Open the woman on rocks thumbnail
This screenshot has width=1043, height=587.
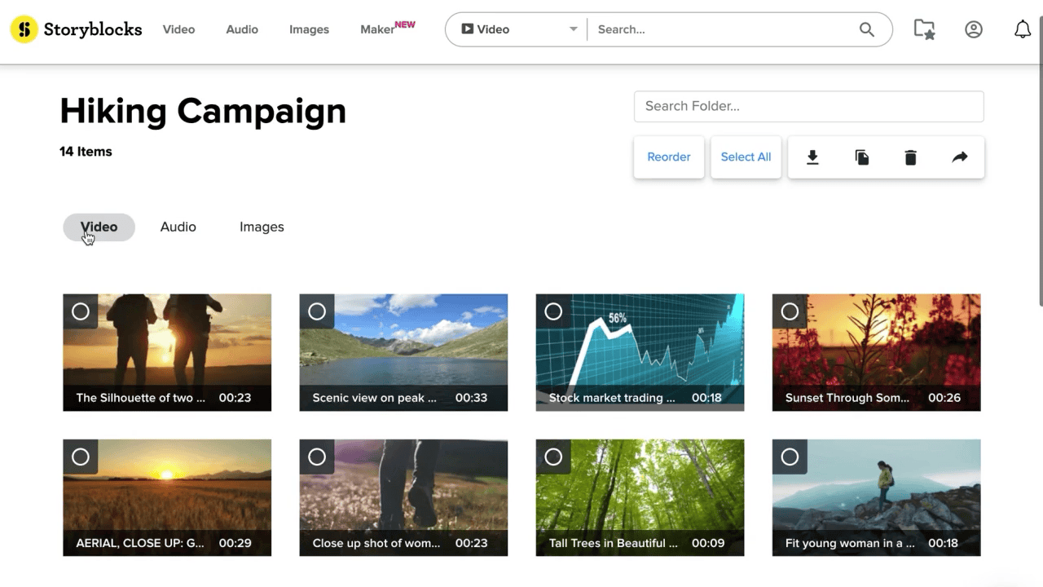click(876, 497)
